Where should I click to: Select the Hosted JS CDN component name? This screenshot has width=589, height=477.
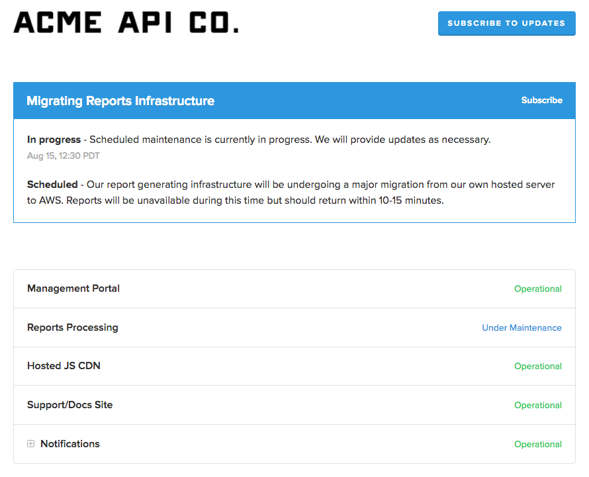(64, 366)
